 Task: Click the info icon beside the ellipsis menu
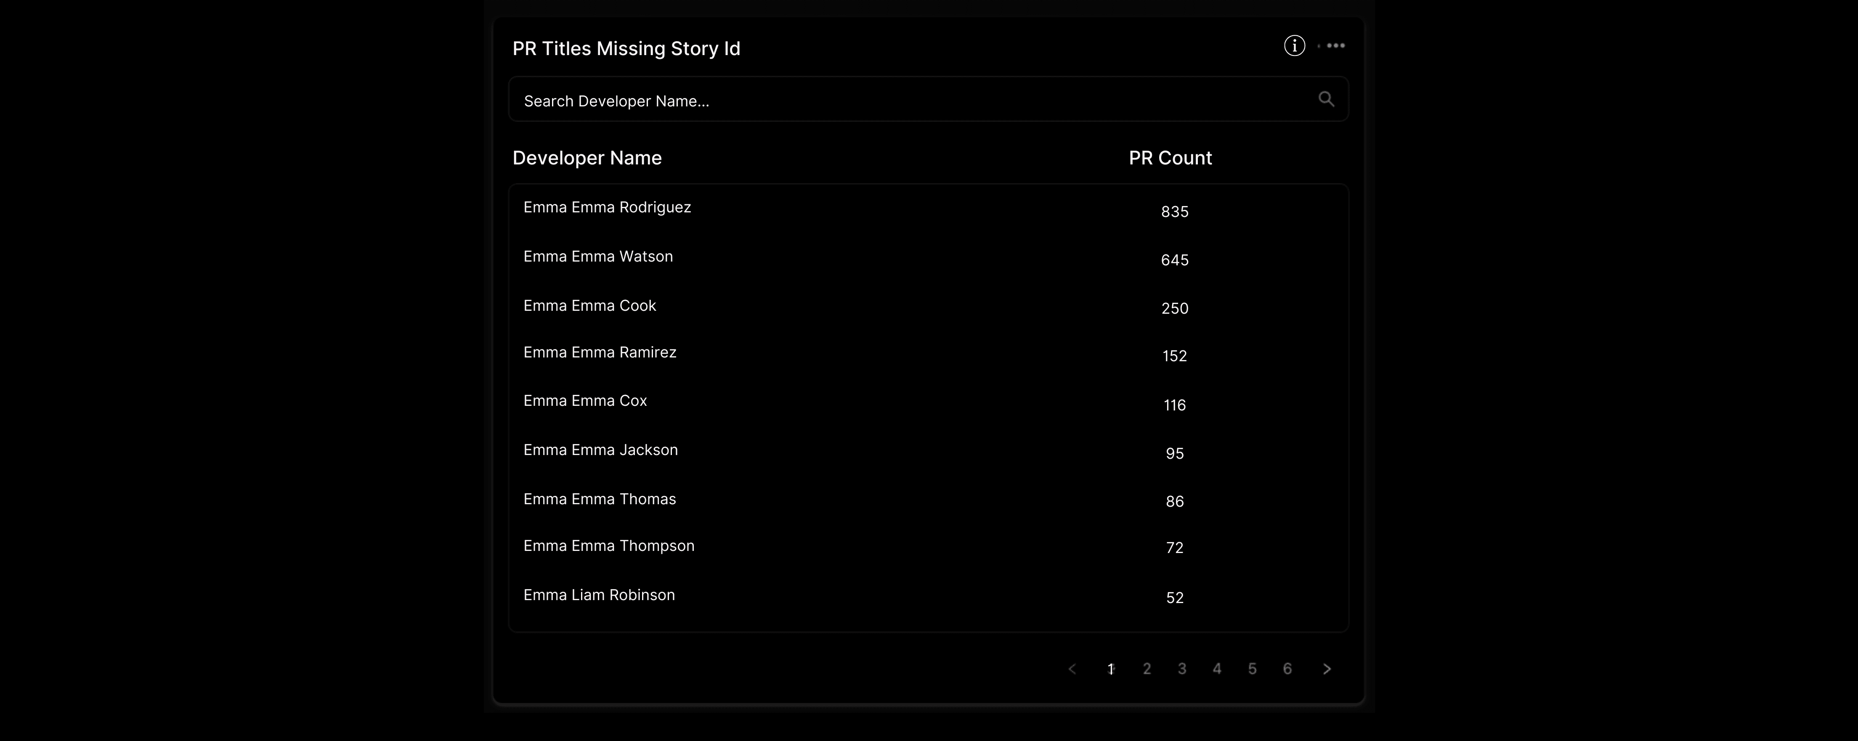(x=1294, y=45)
